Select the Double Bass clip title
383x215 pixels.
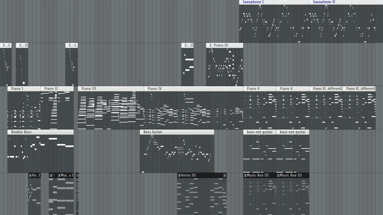coord(21,132)
